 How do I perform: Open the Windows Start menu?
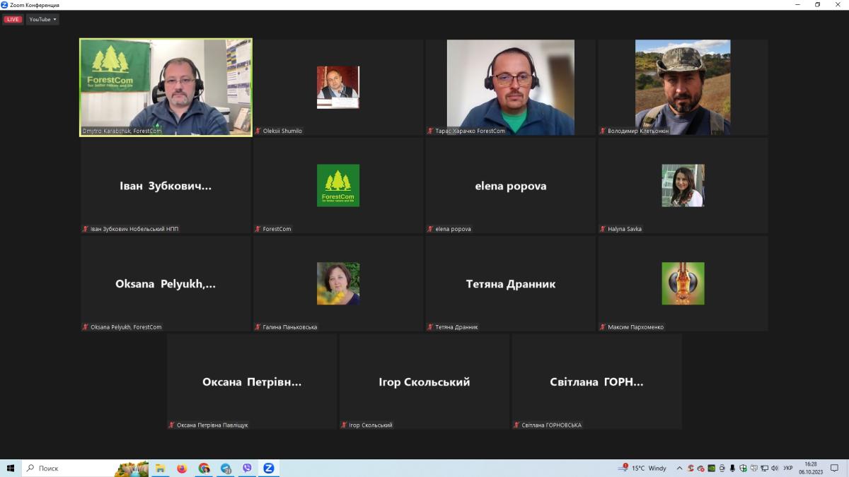[11, 468]
